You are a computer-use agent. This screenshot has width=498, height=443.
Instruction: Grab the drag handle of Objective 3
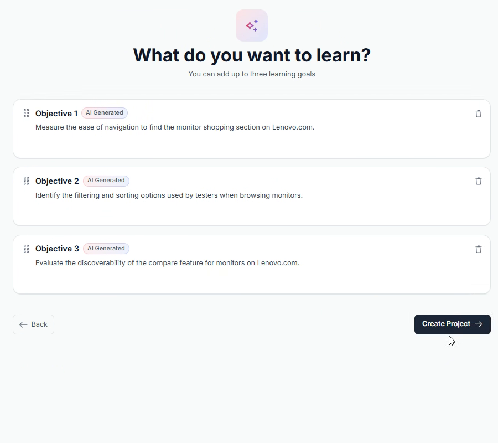click(27, 249)
